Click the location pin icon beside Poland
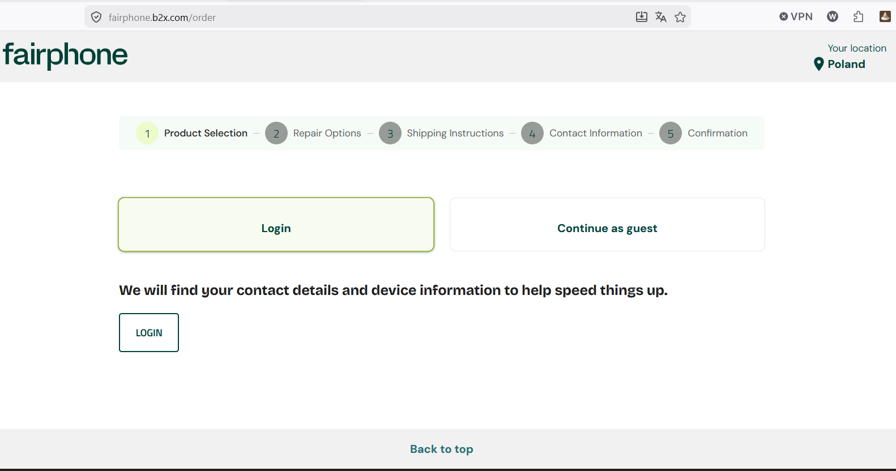This screenshot has width=896, height=471. pyautogui.click(x=818, y=64)
